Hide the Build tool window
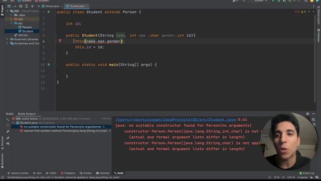 (x=313, y=114)
